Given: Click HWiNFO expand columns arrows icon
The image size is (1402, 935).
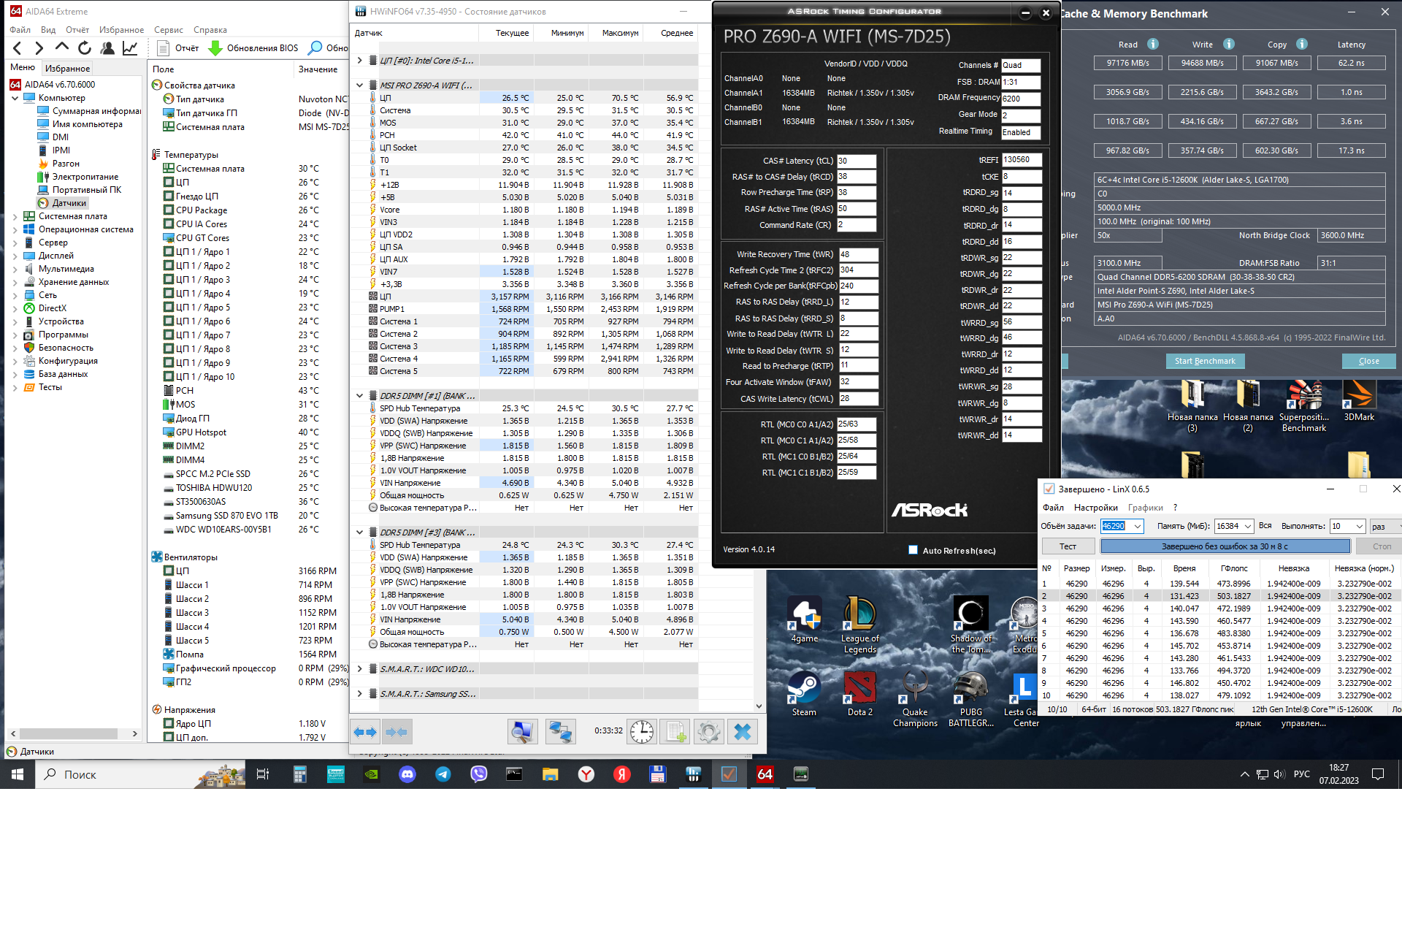Looking at the screenshot, I should (365, 731).
